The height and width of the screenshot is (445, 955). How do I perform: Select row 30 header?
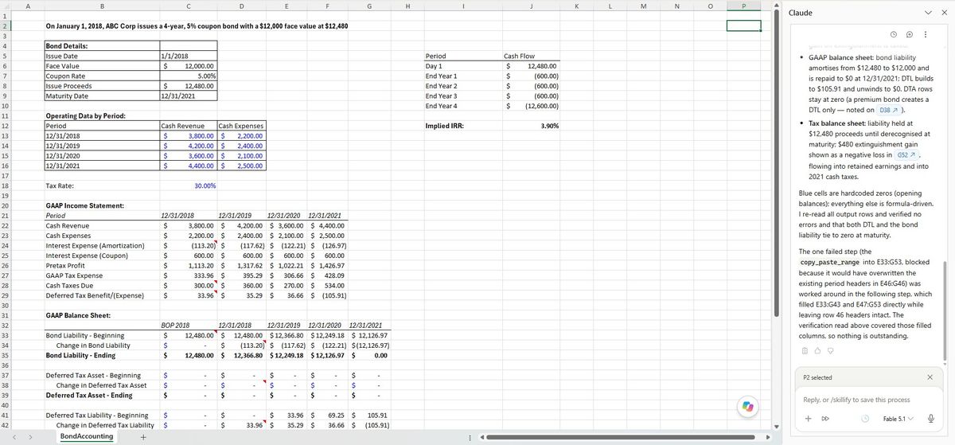[x=6, y=305]
